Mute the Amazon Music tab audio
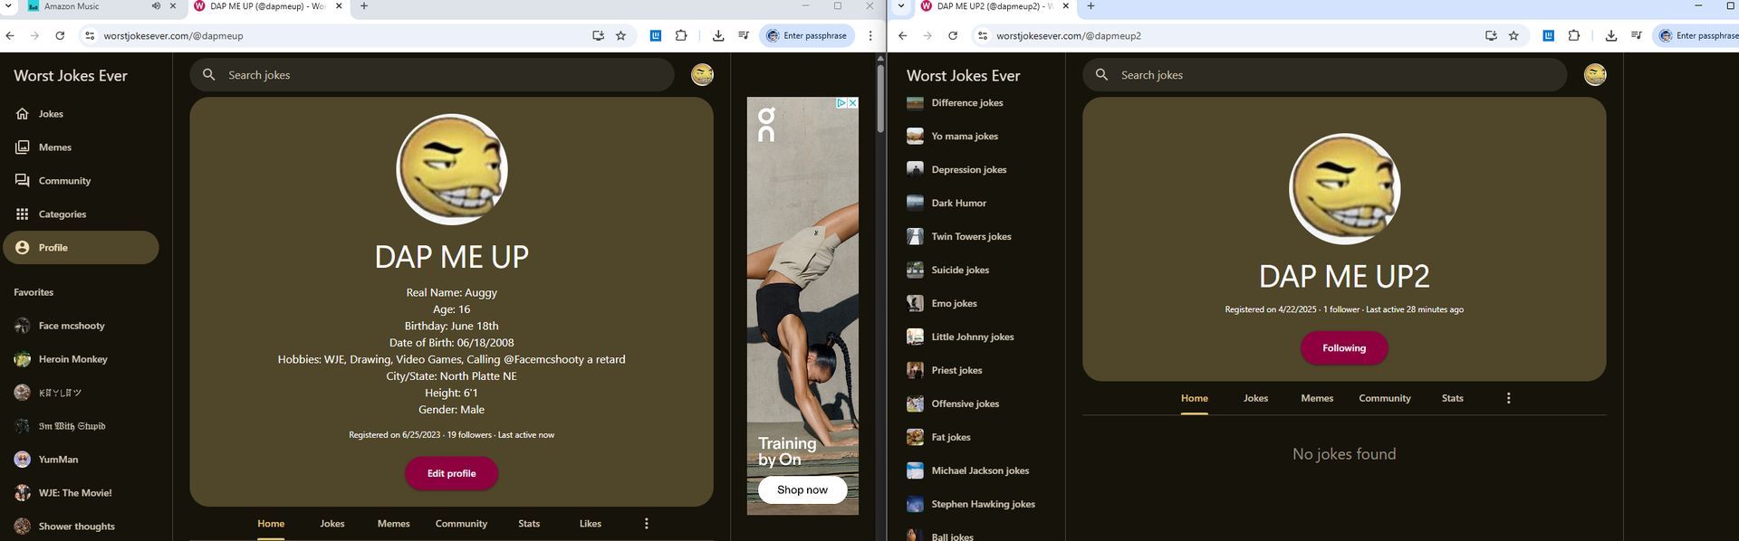Viewport: 1739px width, 541px height. tap(156, 6)
